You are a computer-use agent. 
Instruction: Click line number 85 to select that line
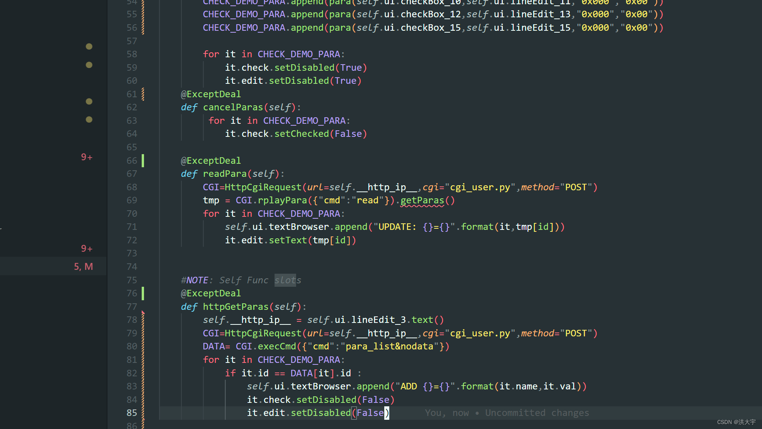tap(132, 412)
